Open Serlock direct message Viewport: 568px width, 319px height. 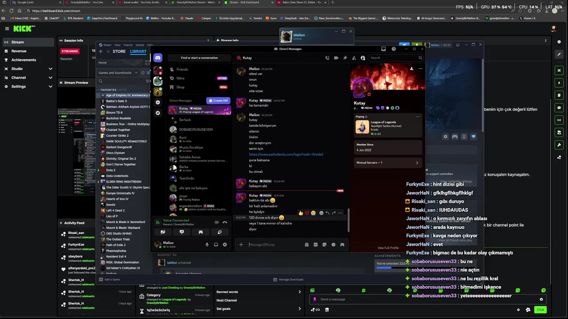pyautogui.click(x=199, y=120)
